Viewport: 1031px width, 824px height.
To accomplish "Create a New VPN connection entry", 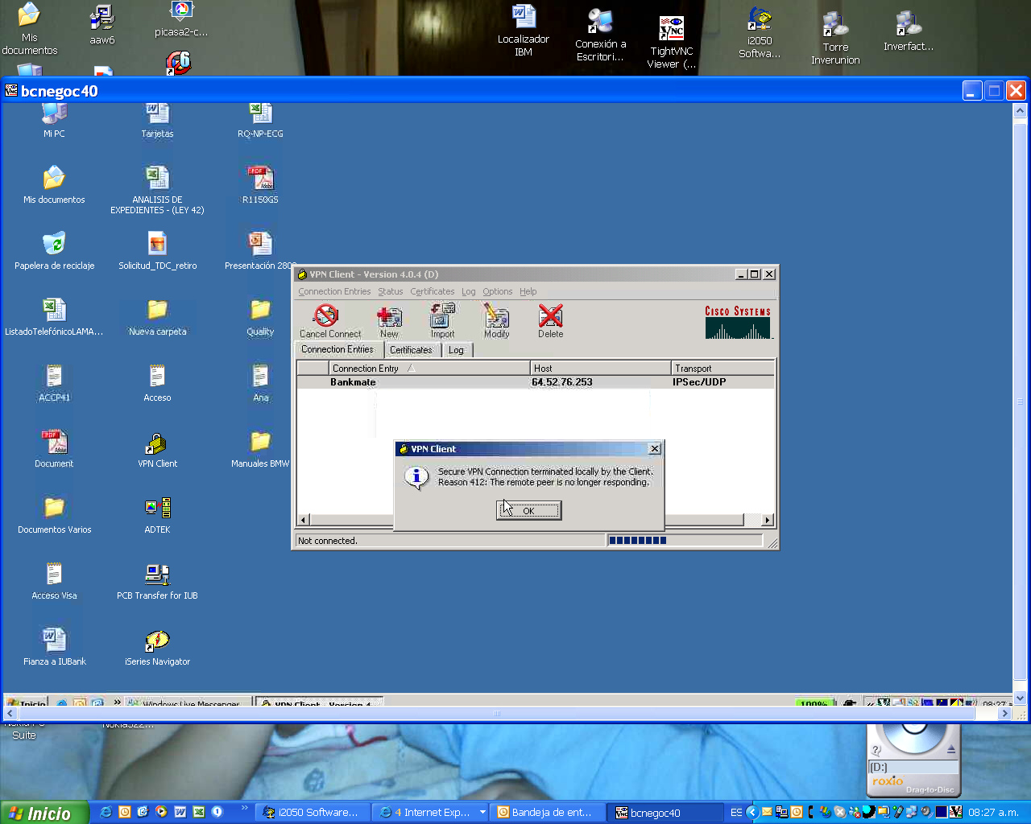I will (x=389, y=315).
